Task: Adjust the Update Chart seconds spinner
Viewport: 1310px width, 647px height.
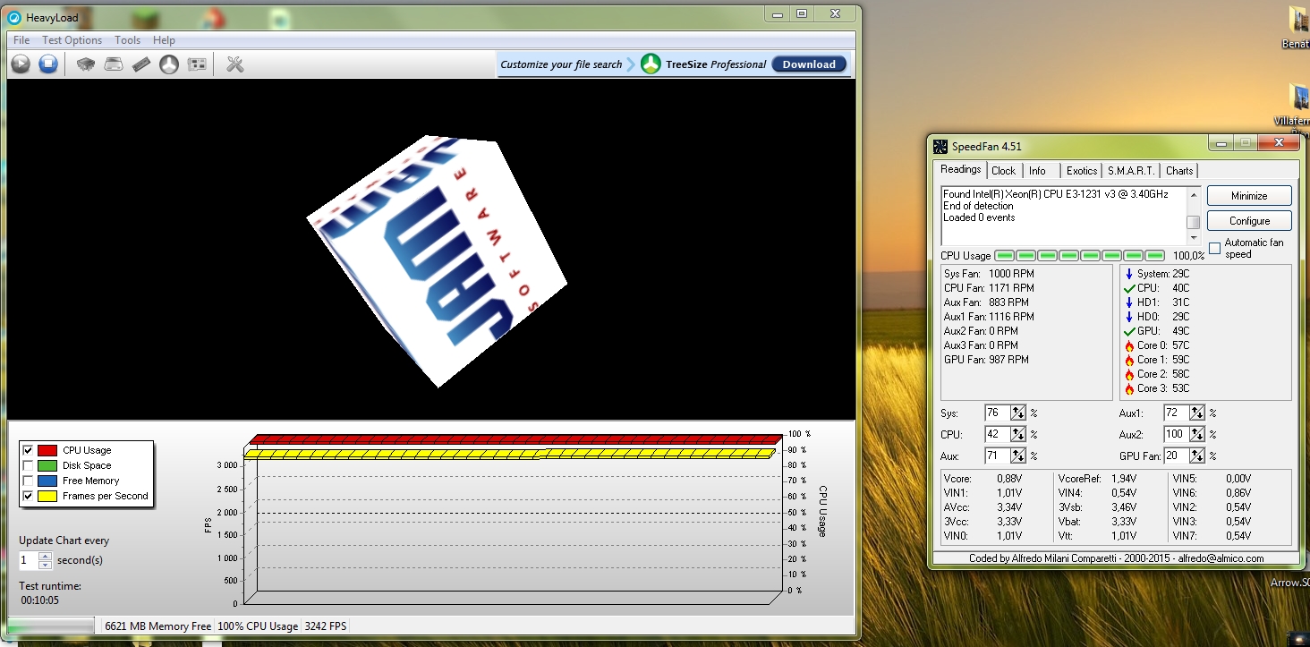Action: (x=45, y=560)
